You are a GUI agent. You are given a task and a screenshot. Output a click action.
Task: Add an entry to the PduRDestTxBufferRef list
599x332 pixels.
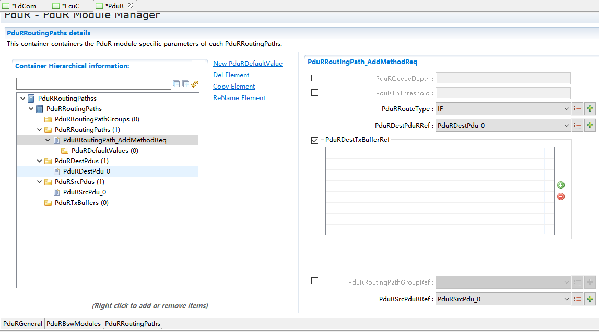click(561, 185)
